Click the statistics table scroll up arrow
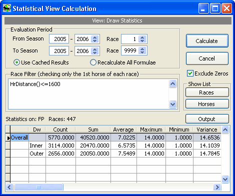The image size is (235, 196). (x=225, y=129)
